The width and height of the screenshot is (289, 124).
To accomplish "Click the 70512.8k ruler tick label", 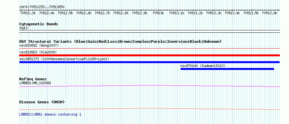I will point(121,13).
